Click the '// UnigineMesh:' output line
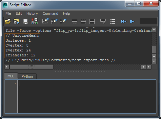The image size is (161, 119). tap(23, 35)
